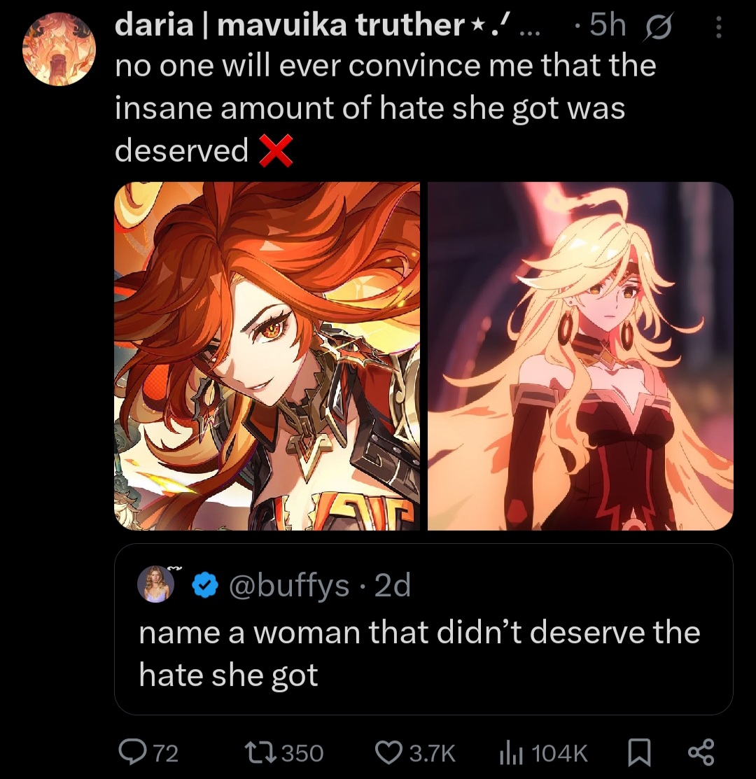Viewport: 756px width, 779px height.
Task: Visit the @buffys handle link
Action: click(289, 585)
